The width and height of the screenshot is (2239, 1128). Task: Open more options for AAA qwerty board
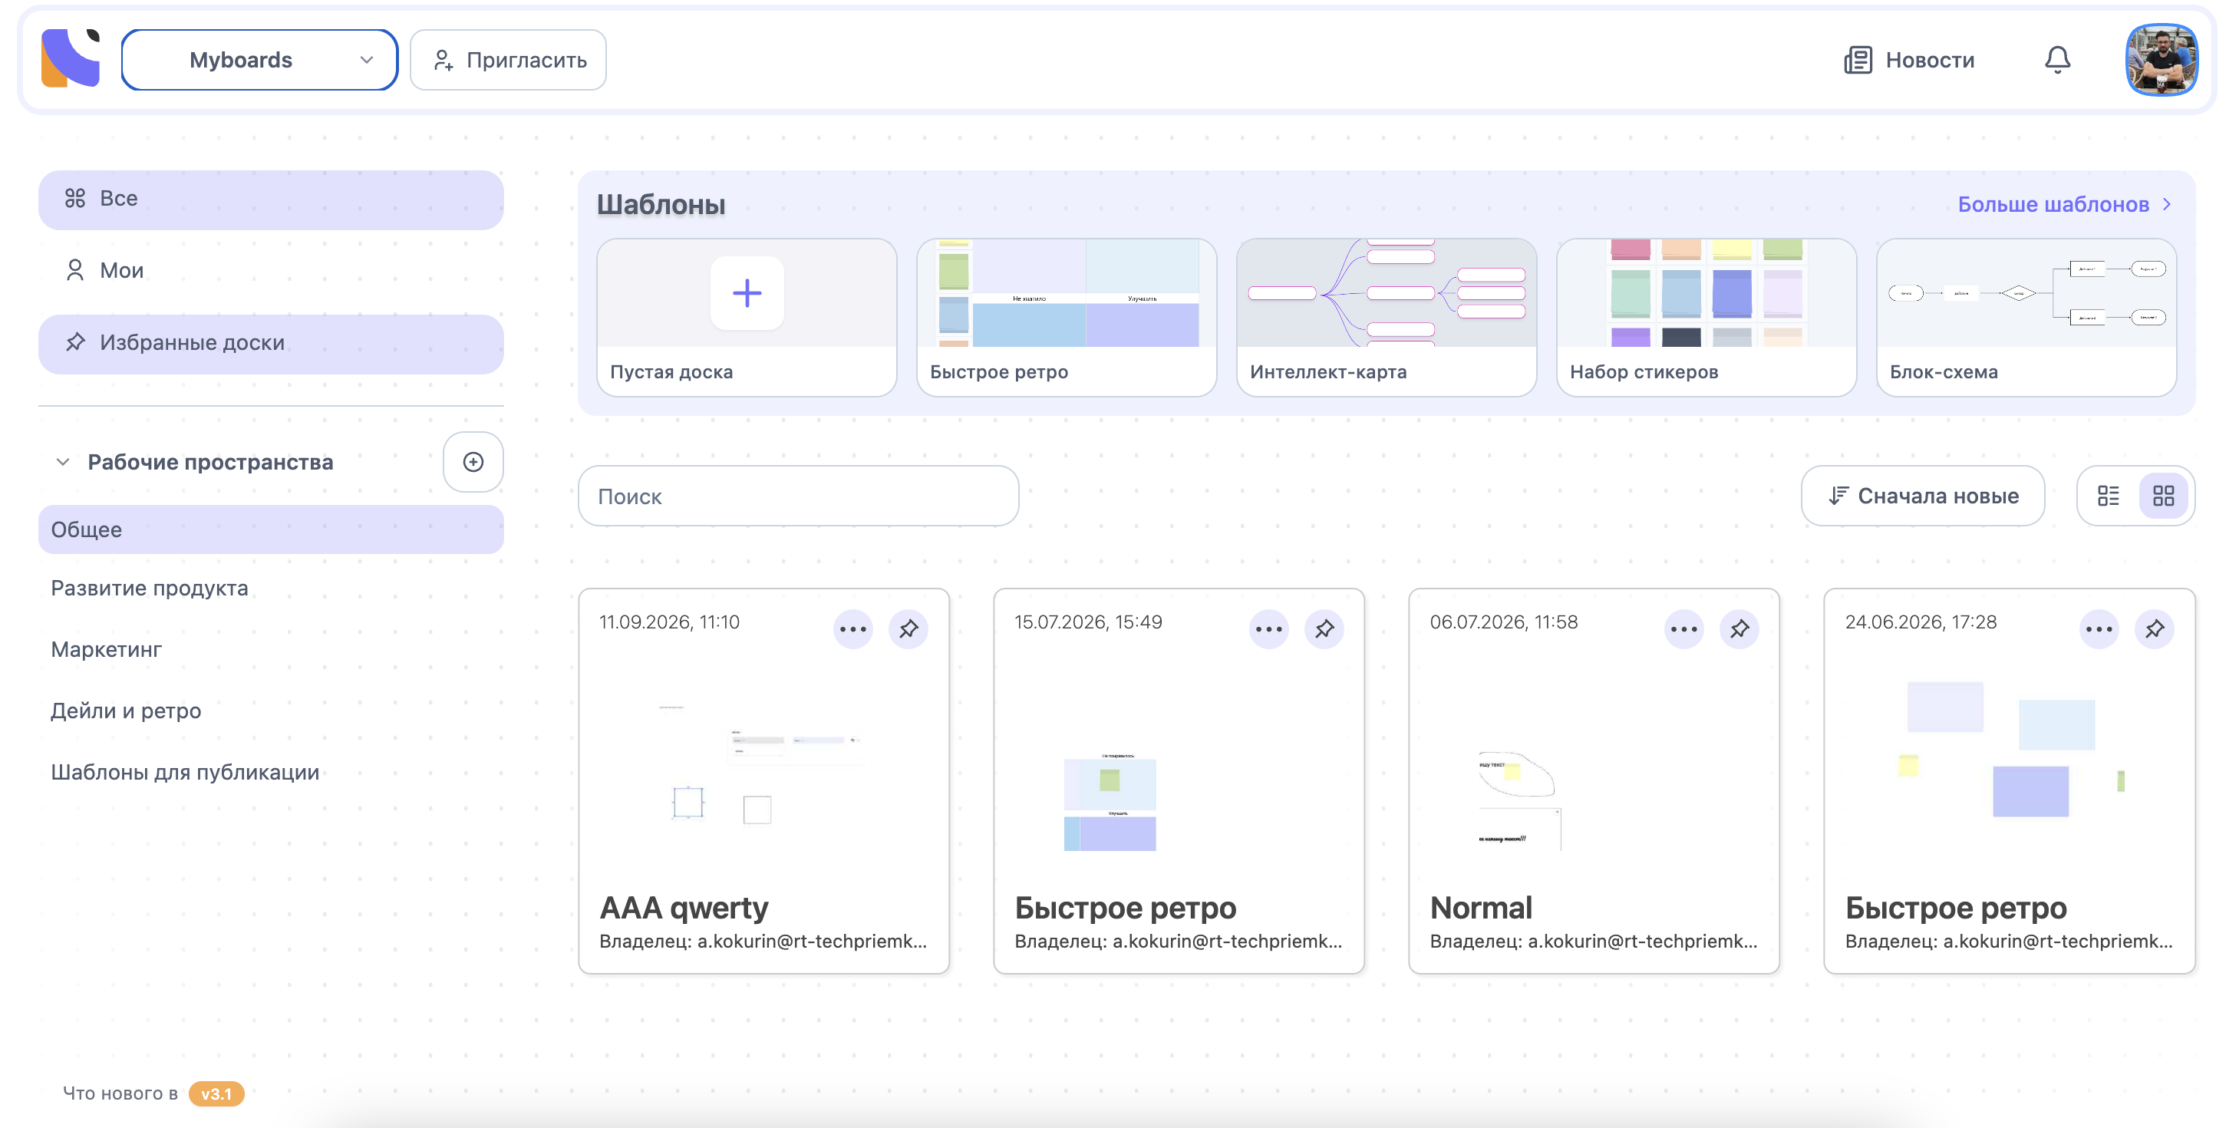(x=852, y=628)
